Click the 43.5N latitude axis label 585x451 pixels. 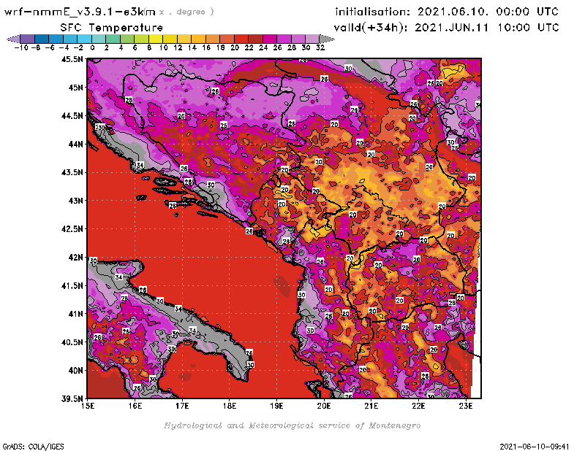pos(72,172)
